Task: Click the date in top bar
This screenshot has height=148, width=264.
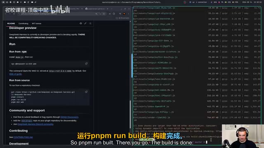Action: [x=247, y=2]
